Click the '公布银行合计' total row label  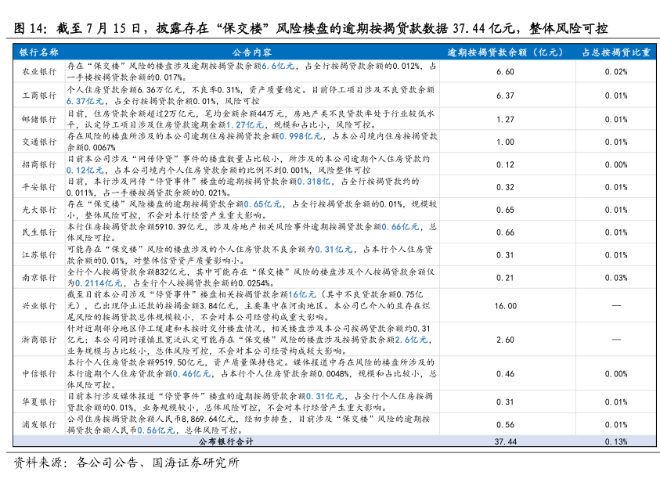[226, 441]
